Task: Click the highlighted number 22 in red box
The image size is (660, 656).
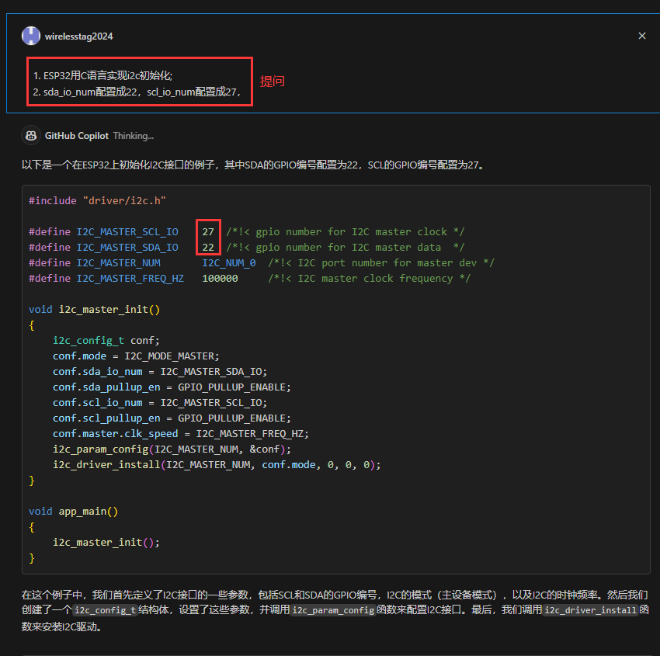Action: [x=207, y=247]
